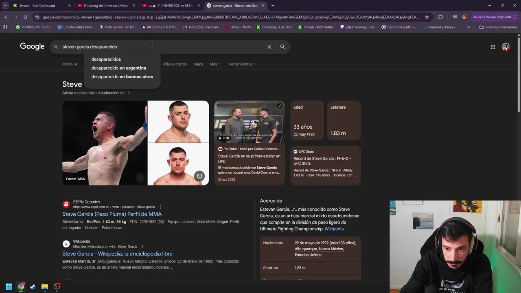521x293 pixels.
Task: Open the Windows Start menu
Action: pyautogui.click(x=9, y=286)
